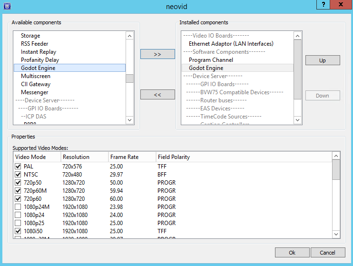Enable the 1080p25 video mode

pyautogui.click(x=18, y=223)
